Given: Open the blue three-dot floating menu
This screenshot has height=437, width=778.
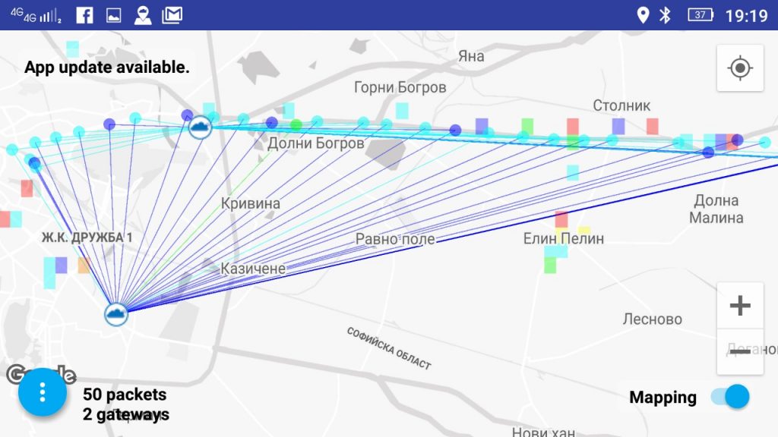Looking at the screenshot, I should pos(43,392).
